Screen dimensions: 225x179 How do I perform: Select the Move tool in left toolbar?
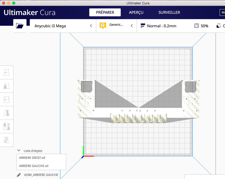click(x=7, y=72)
